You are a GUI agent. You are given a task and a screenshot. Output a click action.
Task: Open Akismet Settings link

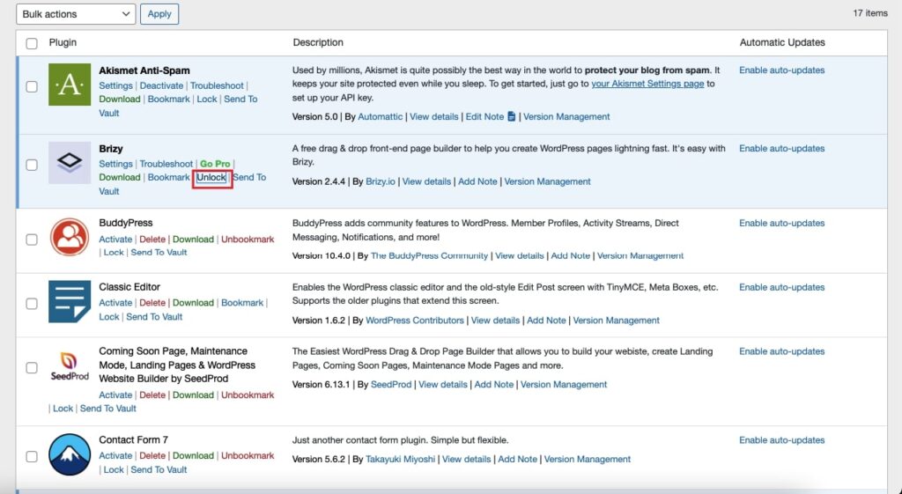115,85
